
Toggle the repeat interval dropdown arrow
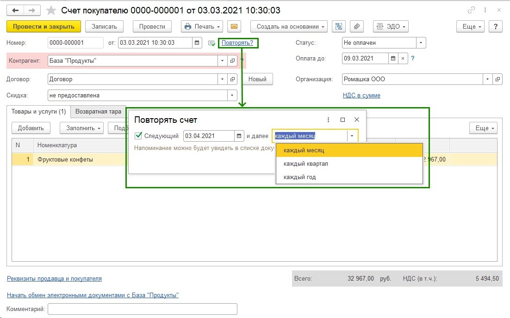coord(352,136)
